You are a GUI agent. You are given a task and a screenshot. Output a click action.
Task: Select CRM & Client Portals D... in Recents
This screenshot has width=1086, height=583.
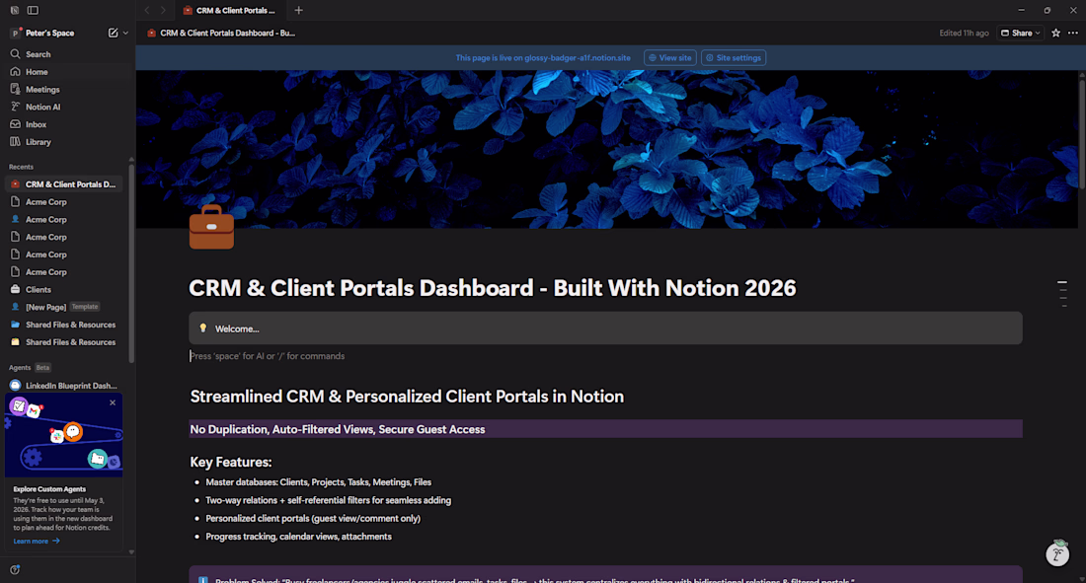click(64, 184)
